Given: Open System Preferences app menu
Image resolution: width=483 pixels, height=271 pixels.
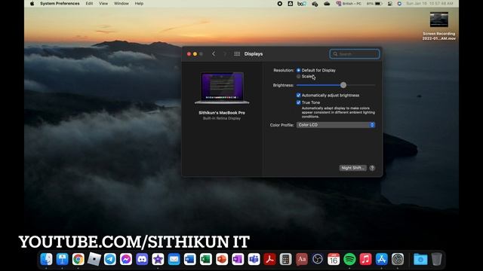Looking at the screenshot, I should click(60, 3).
